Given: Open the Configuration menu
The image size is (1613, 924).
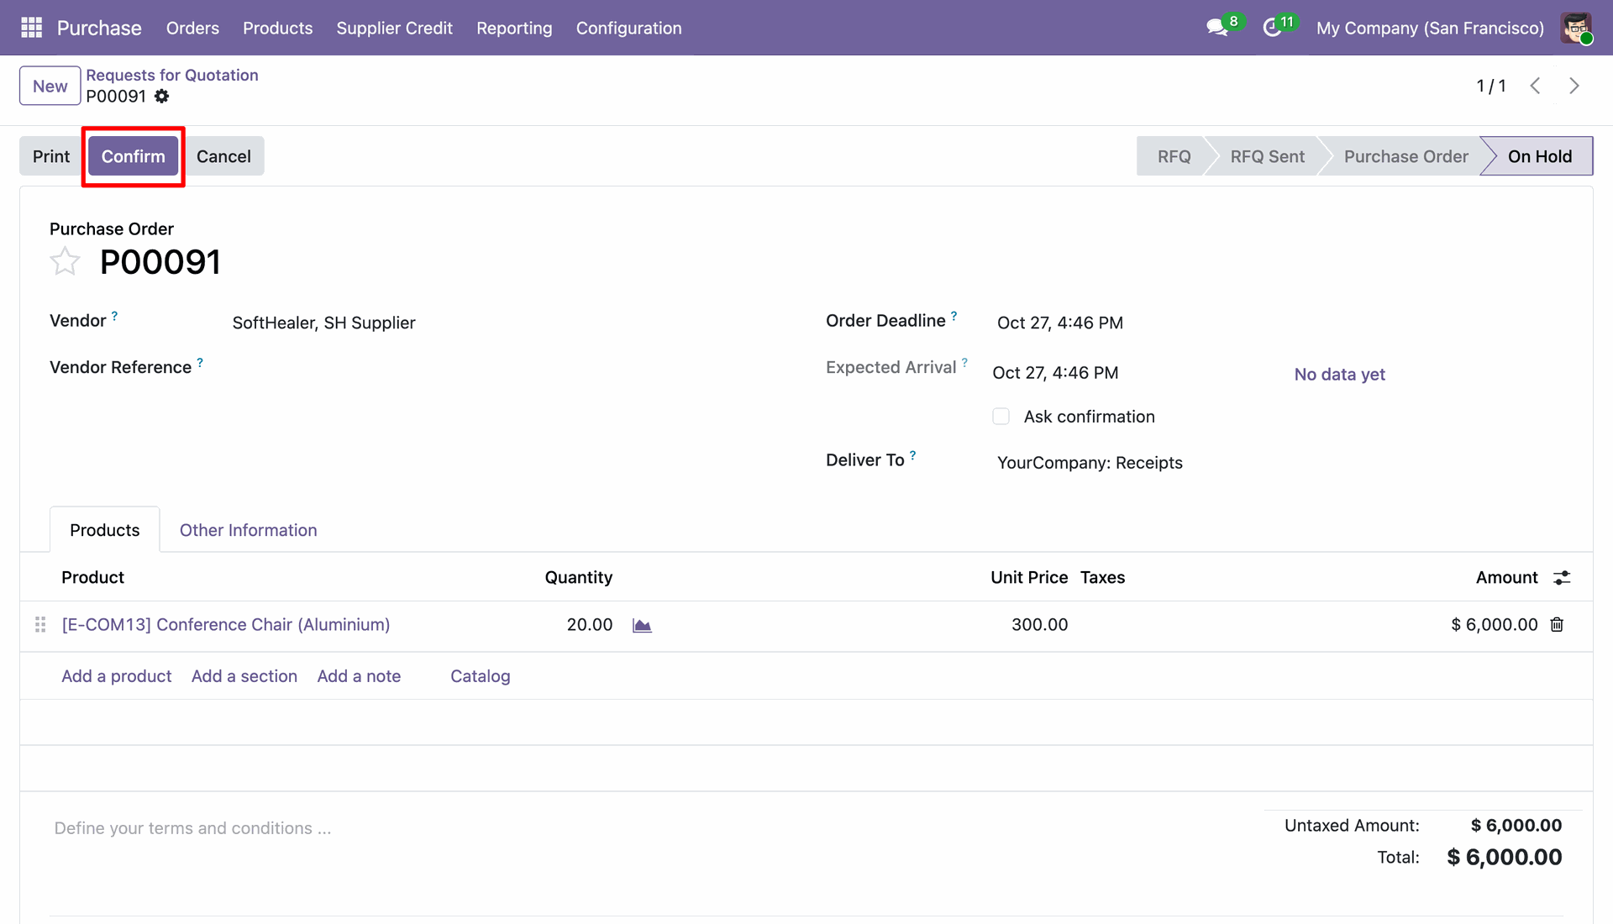Looking at the screenshot, I should pos(628,28).
